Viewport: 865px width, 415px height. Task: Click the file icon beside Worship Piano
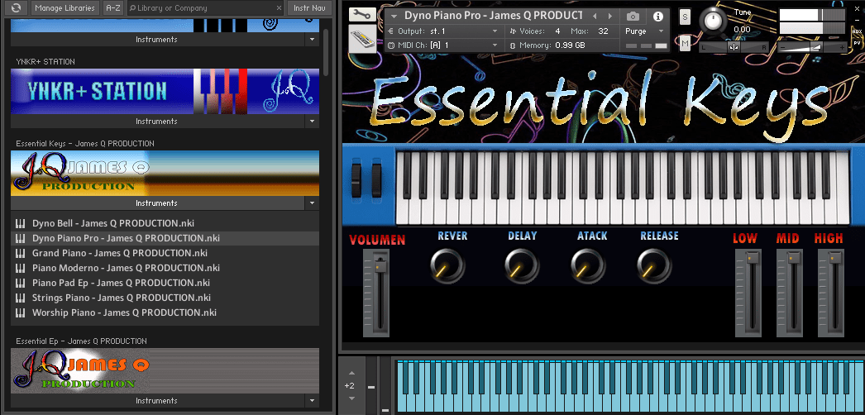pyautogui.click(x=21, y=312)
